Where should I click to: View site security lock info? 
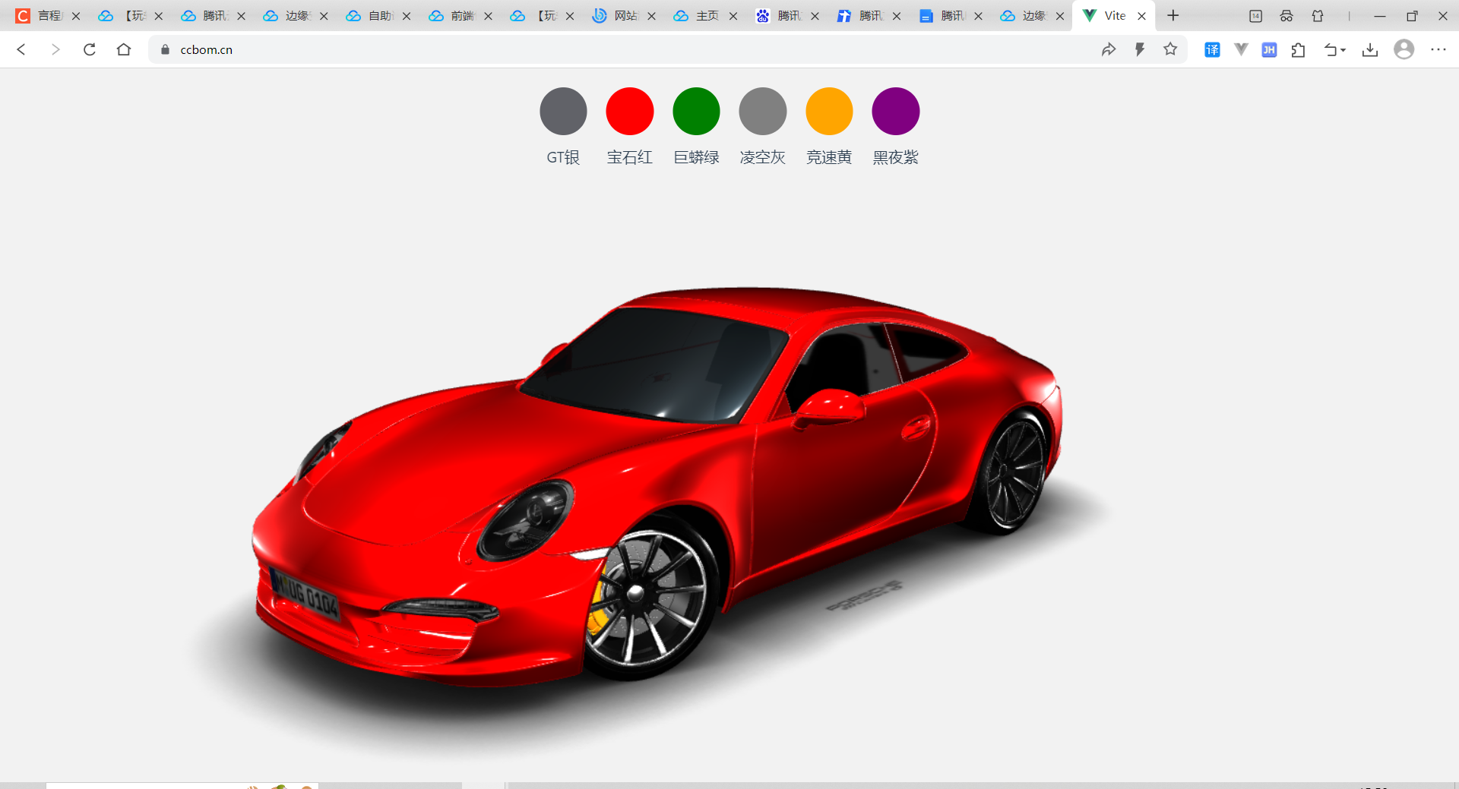(165, 49)
